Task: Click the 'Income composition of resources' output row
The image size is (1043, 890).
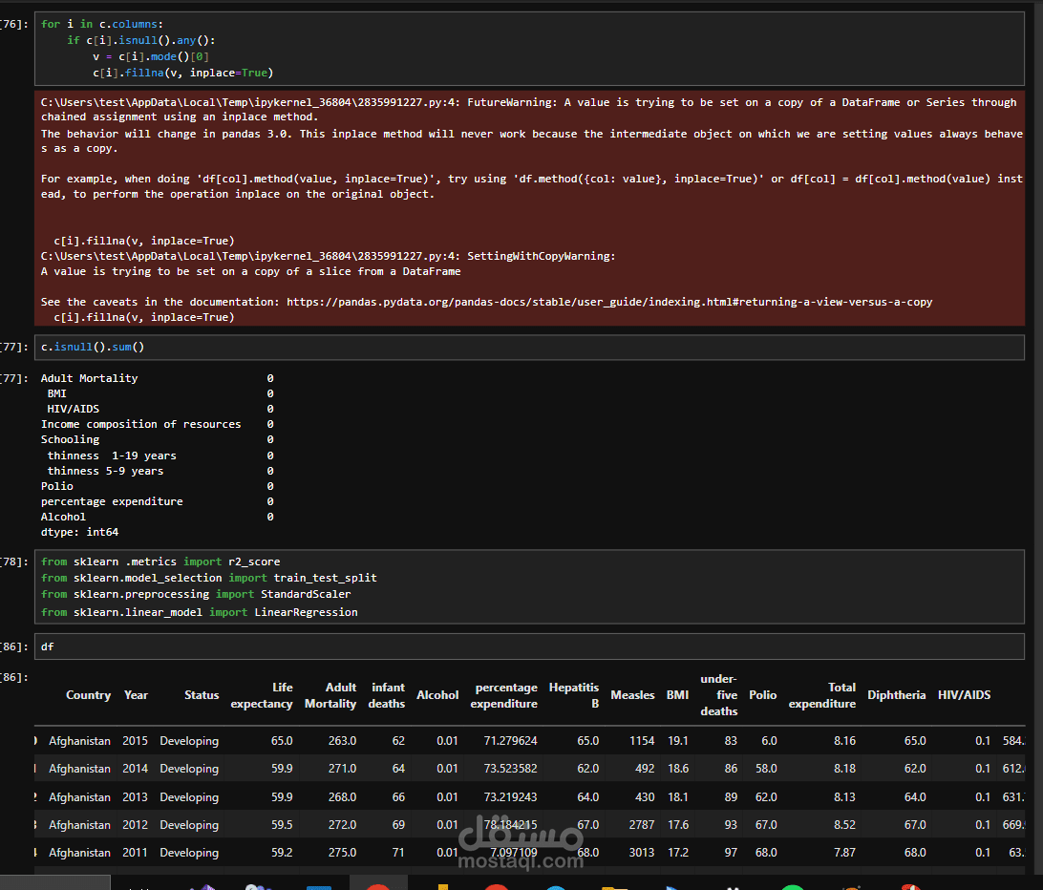Action: tap(157, 424)
